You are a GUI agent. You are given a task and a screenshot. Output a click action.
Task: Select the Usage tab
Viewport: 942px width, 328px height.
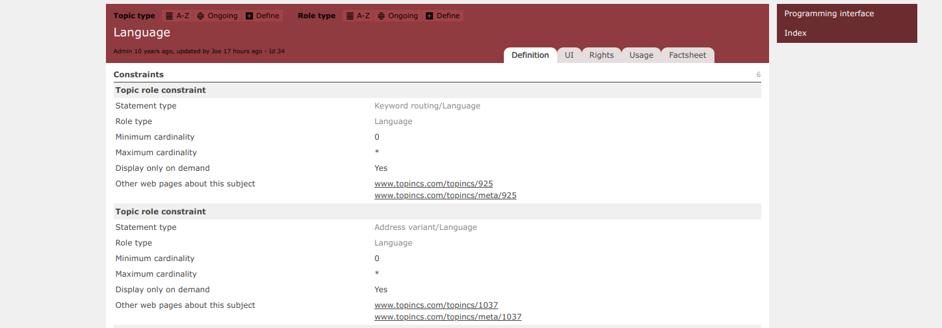(641, 55)
